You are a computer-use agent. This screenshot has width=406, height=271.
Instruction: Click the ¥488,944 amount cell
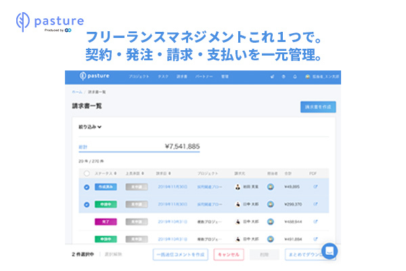pos(293,222)
